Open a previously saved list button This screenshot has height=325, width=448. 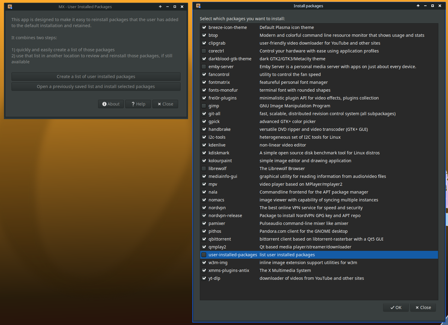(x=96, y=87)
